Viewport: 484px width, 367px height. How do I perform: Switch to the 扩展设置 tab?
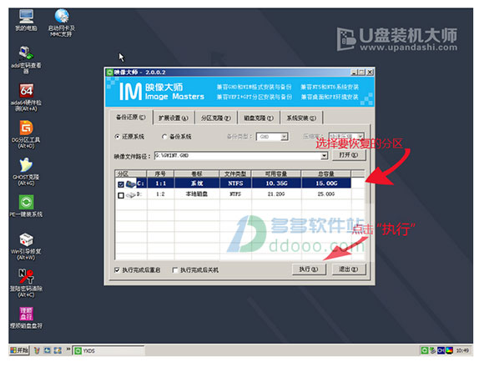174,118
